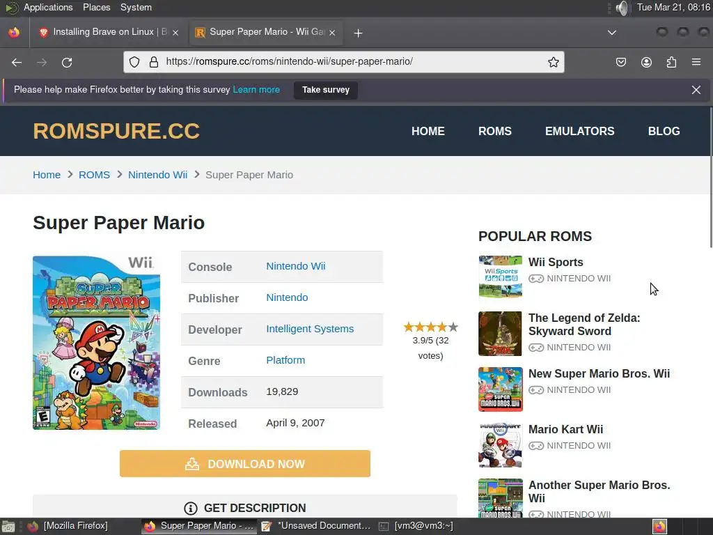Open the Nintendo publisher link
The height and width of the screenshot is (535, 713).
click(287, 297)
